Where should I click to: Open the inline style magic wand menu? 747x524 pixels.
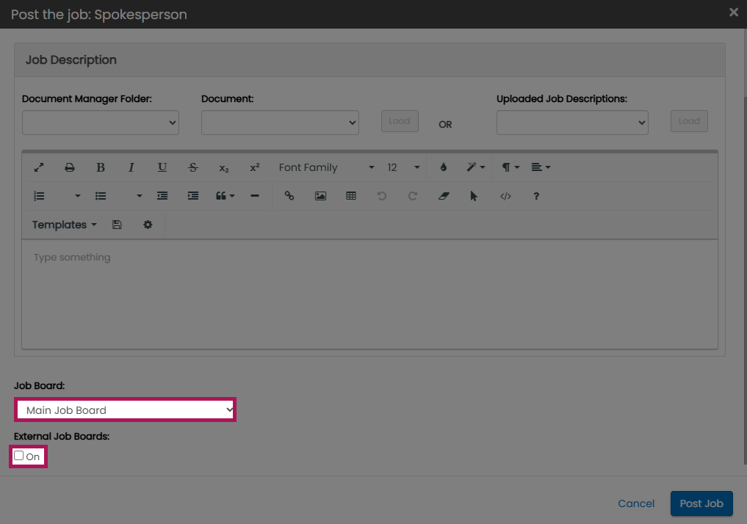point(475,167)
